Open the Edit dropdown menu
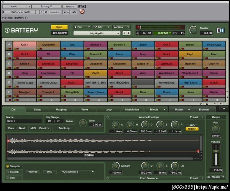230x191 pixels. pos(102,27)
